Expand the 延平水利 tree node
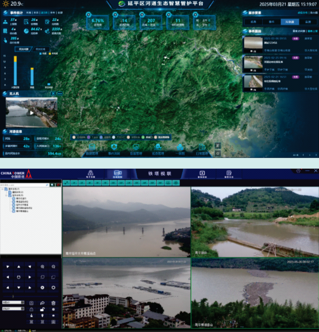 (6, 196)
